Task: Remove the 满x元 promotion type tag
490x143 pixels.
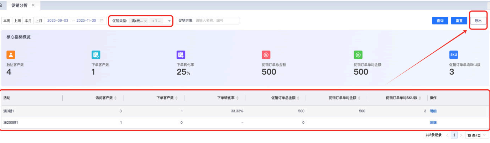Action: click(x=145, y=21)
